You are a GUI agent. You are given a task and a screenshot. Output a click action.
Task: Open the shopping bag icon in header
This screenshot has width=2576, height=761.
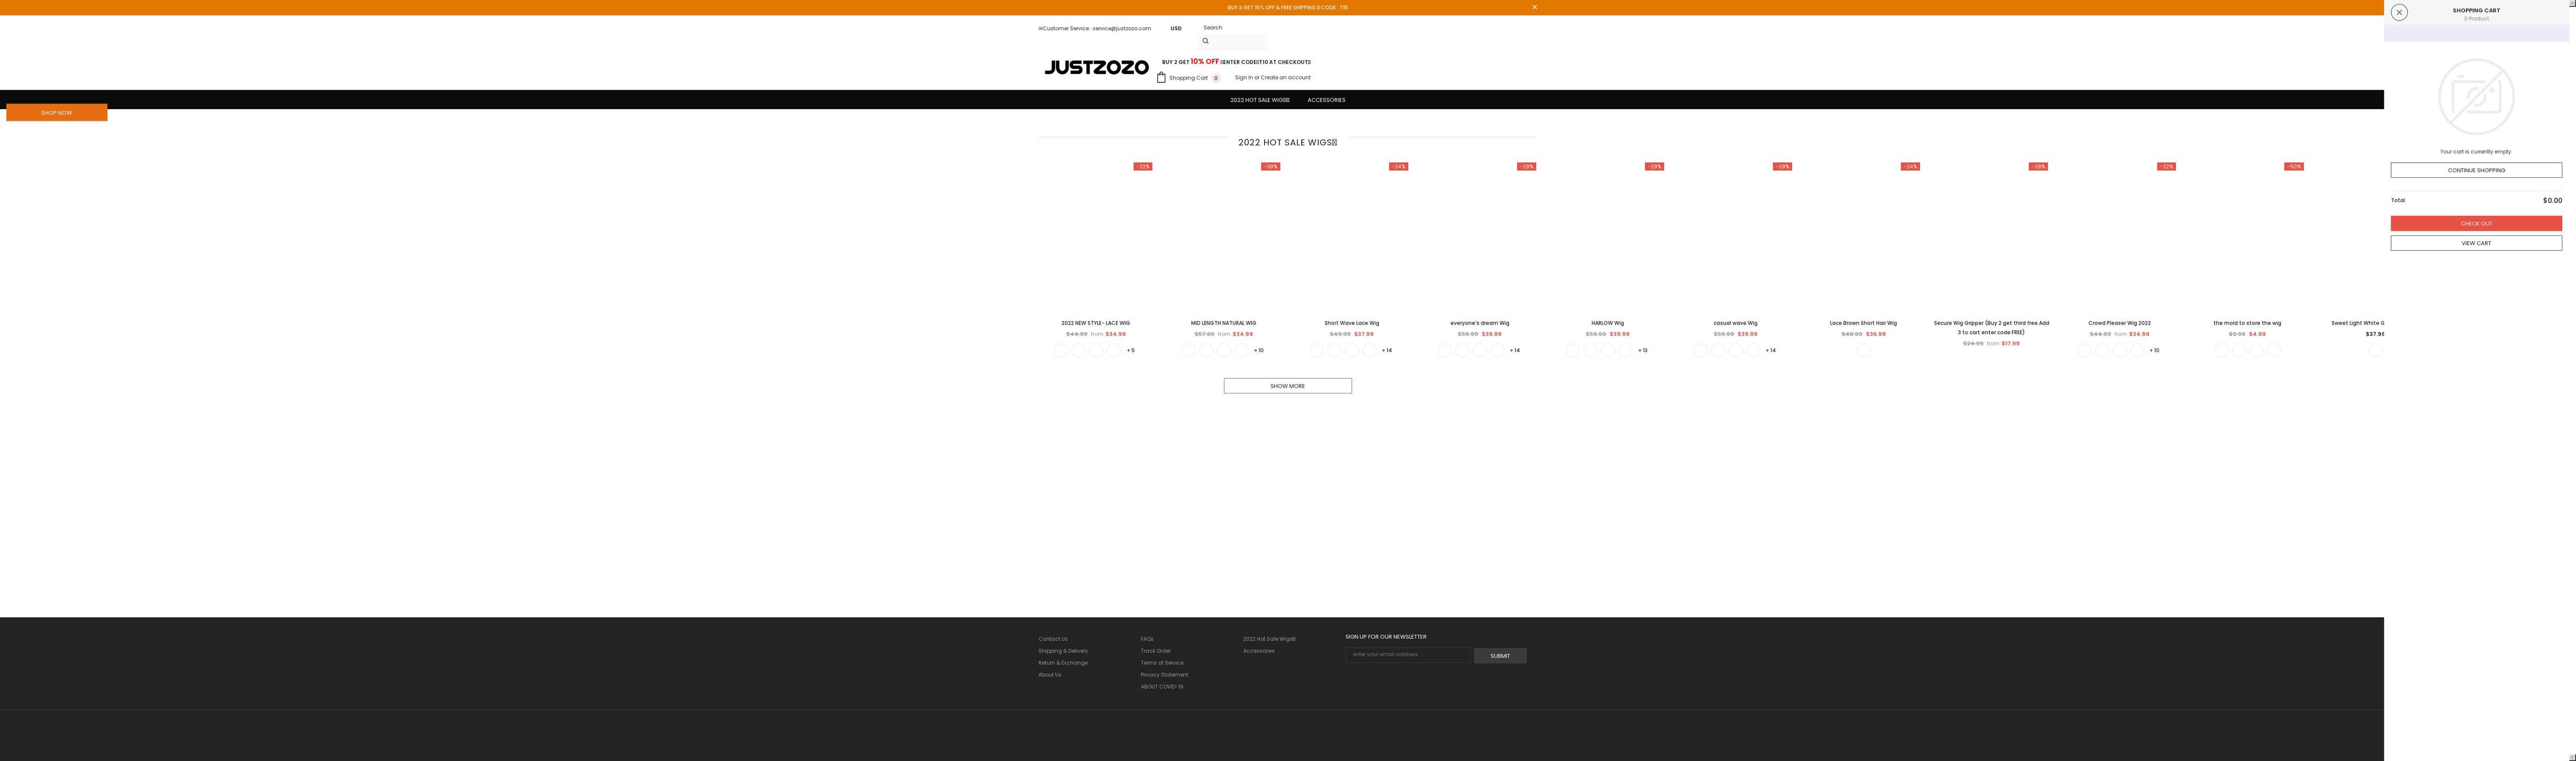(1161, 77)
